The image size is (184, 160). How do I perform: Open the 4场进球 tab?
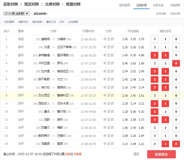(175, 5)
